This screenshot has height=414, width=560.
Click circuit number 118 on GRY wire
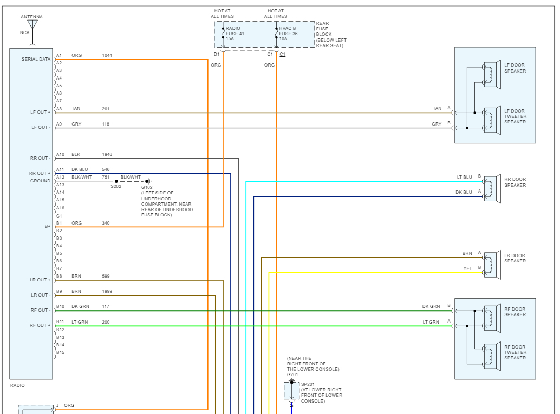tap(106, 124)
